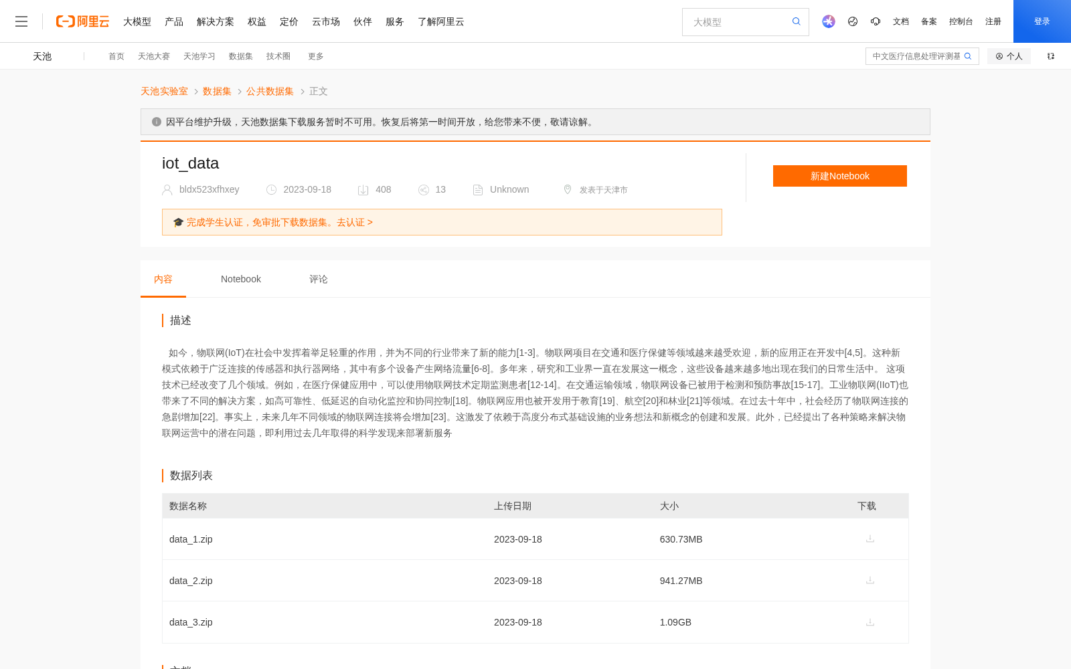This screenshot has width=1071, height=669.
Task: Click the data_1.zip file name
Action: click(x=191, y=539)
